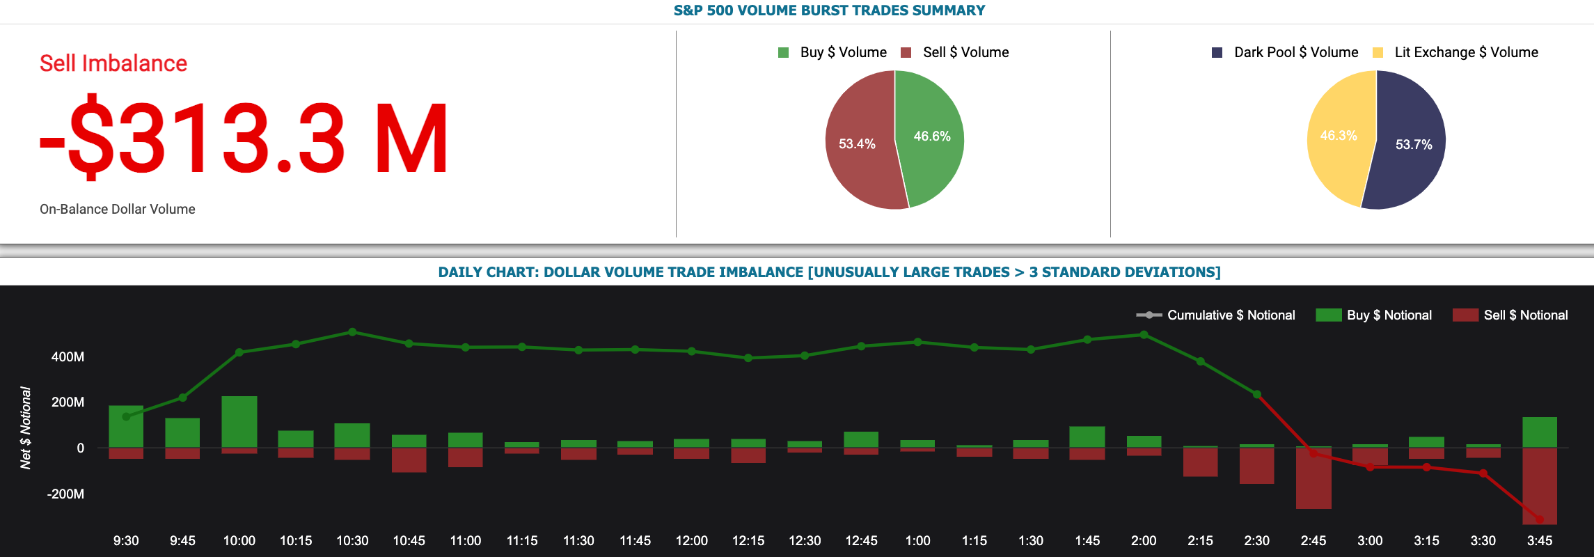1594x557 pixels.
Task: Click the red sell bar at 10:45
Action: (x=409, y=460)
